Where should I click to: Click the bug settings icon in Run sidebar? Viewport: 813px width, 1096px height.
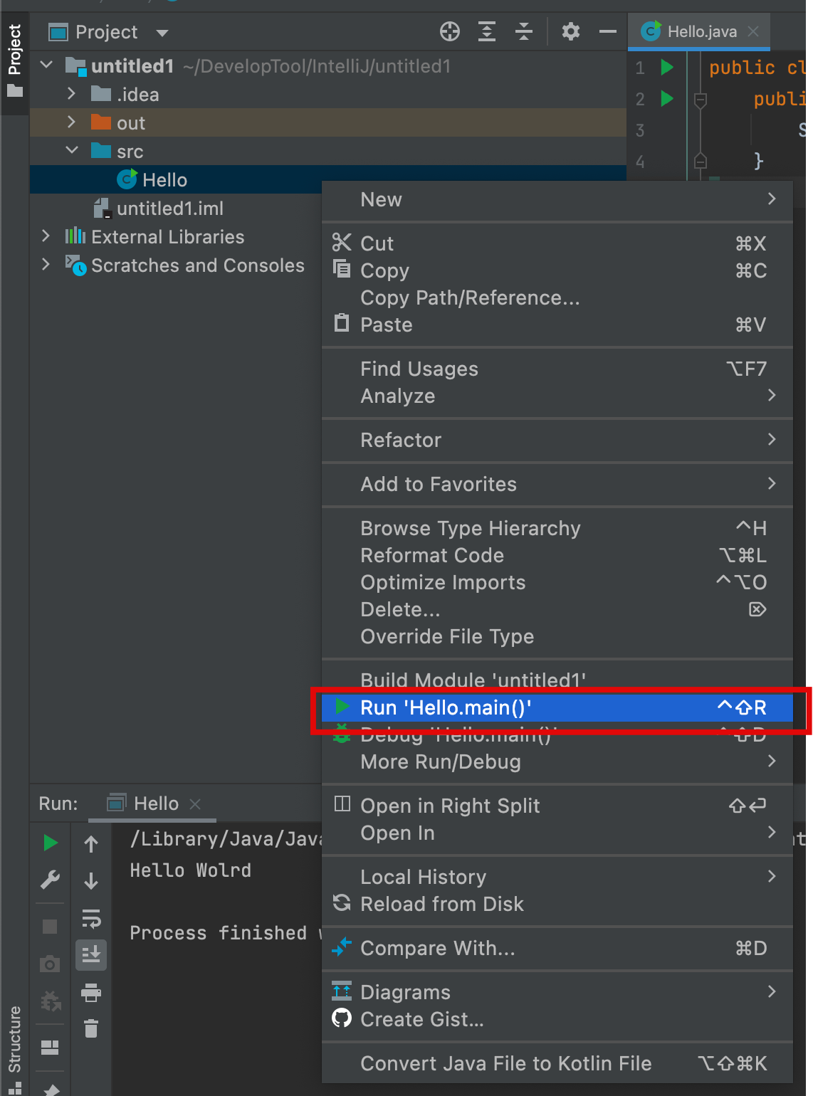coord(50,1001)
